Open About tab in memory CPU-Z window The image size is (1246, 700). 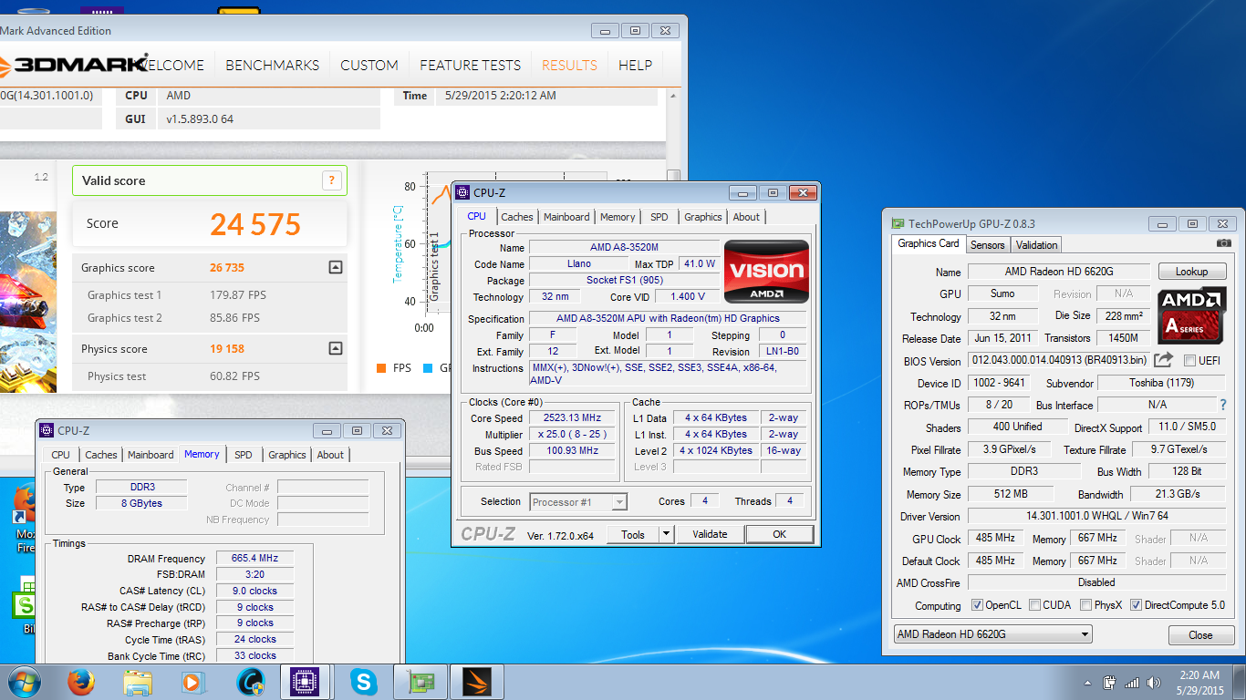(x=330, y=455)
